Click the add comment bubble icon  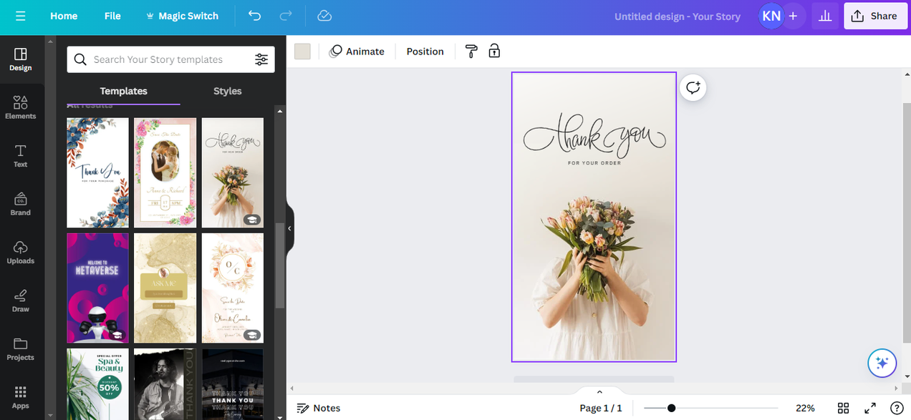pos(693,87)
